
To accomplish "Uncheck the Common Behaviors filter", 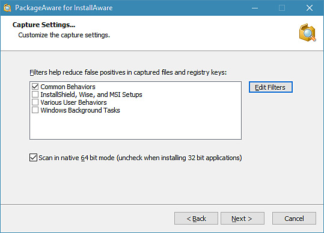I will tap(35, 87).
